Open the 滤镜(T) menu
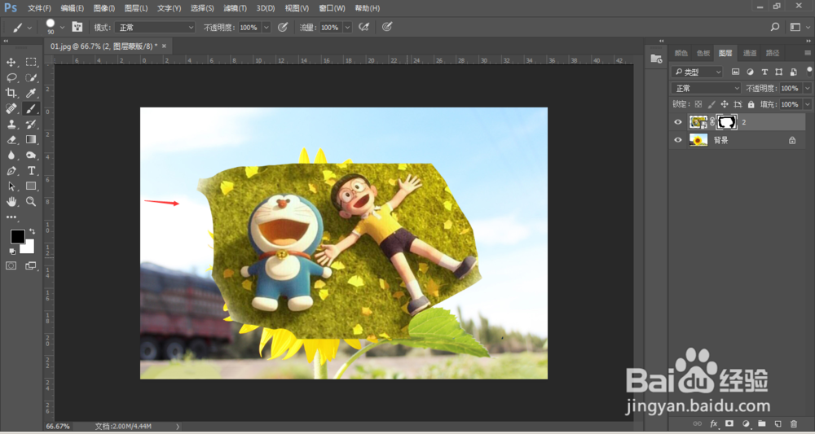The height and width of the screenshot is (434, 815). click(235, 8)
